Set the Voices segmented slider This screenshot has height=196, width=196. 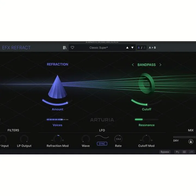[x=57, y=120]
